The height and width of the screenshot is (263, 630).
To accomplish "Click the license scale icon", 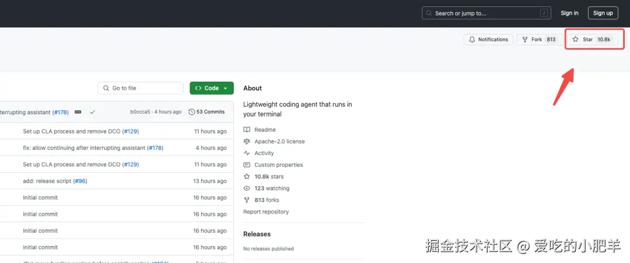I will coord(247,141).
